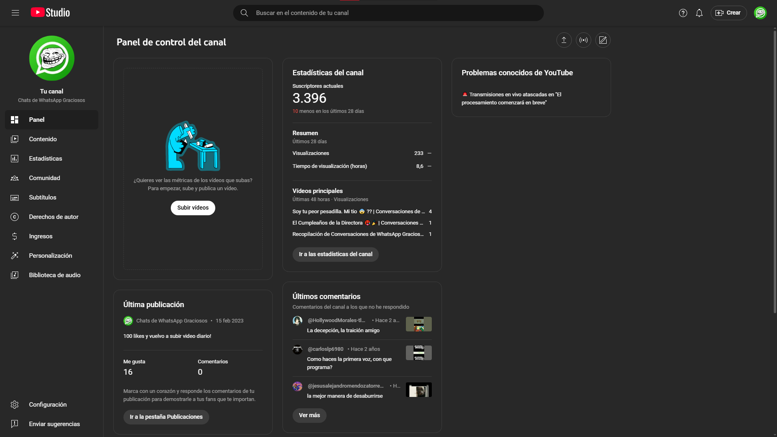Open Estadísticas in the sidebar

click(x=51, y=159)
